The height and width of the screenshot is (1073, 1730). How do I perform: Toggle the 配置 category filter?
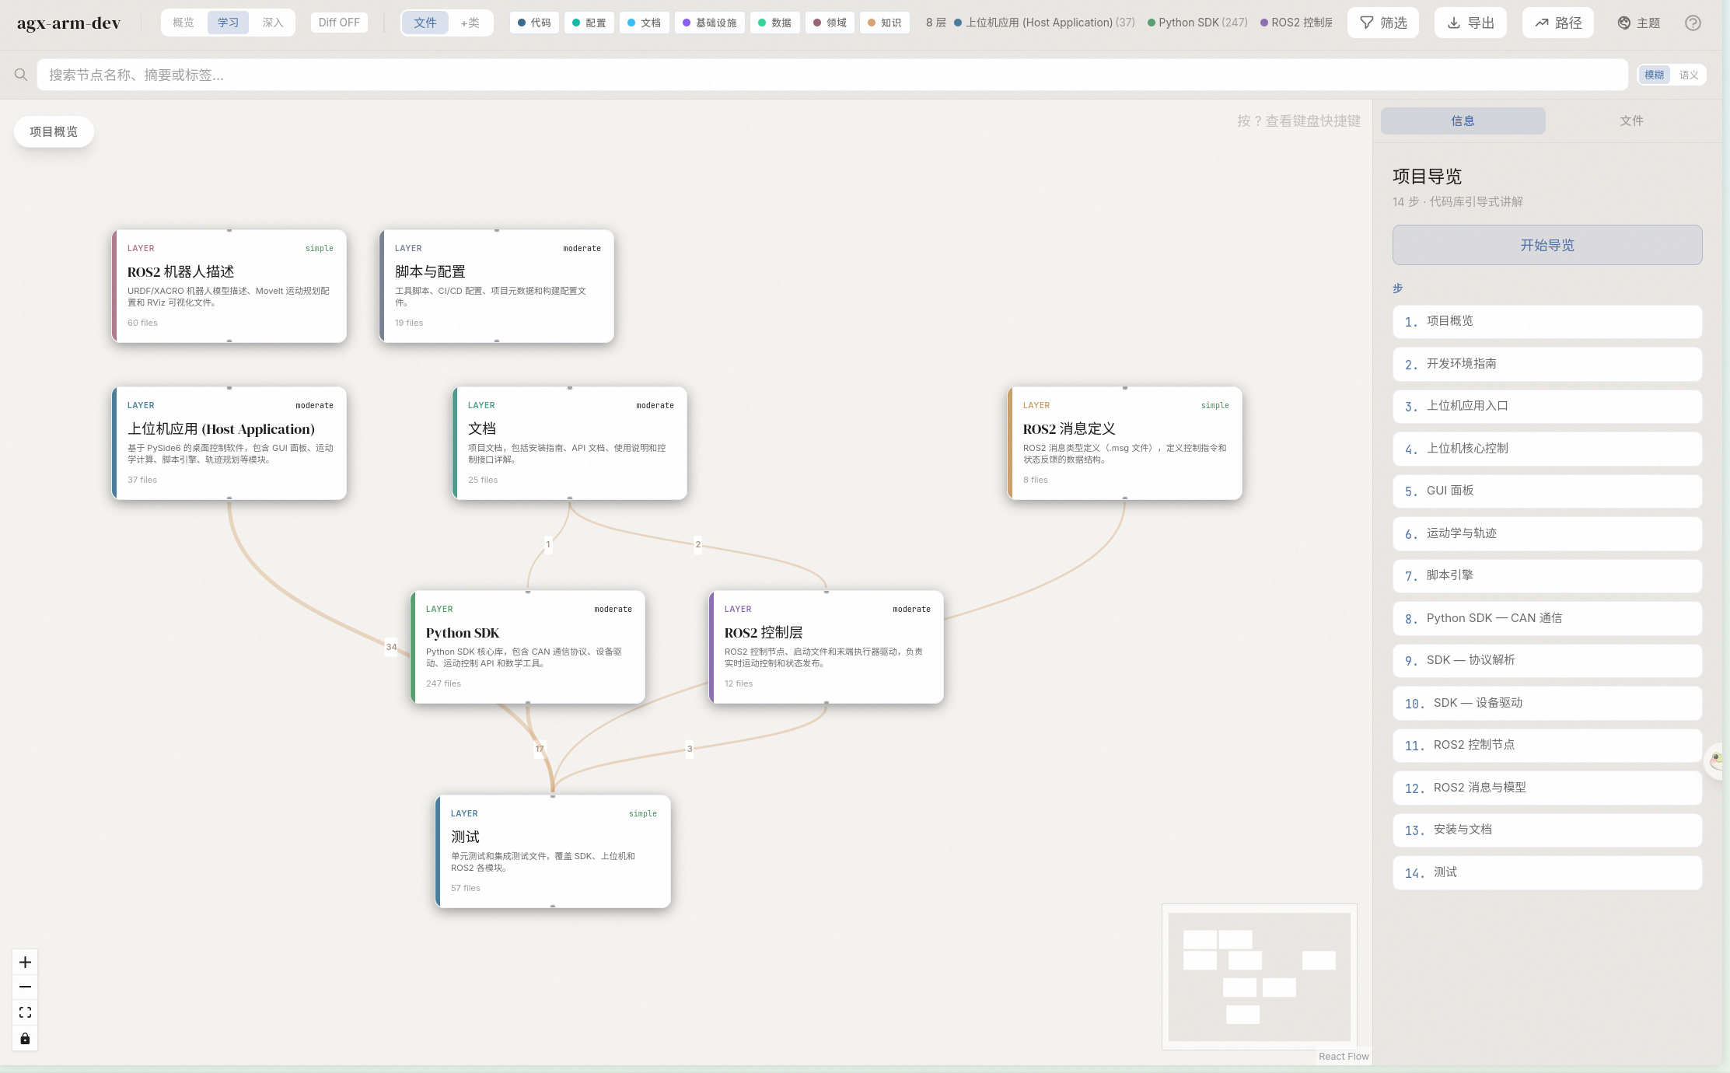pyautogui.click(x=589, y=23)
